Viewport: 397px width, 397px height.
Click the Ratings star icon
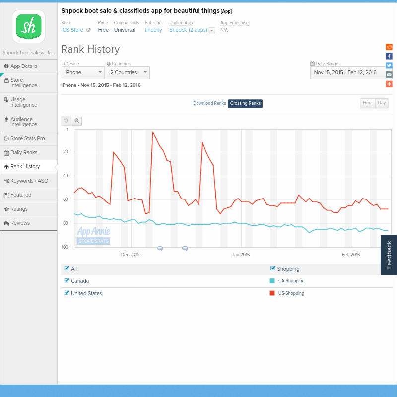click(x=6, y=209)
